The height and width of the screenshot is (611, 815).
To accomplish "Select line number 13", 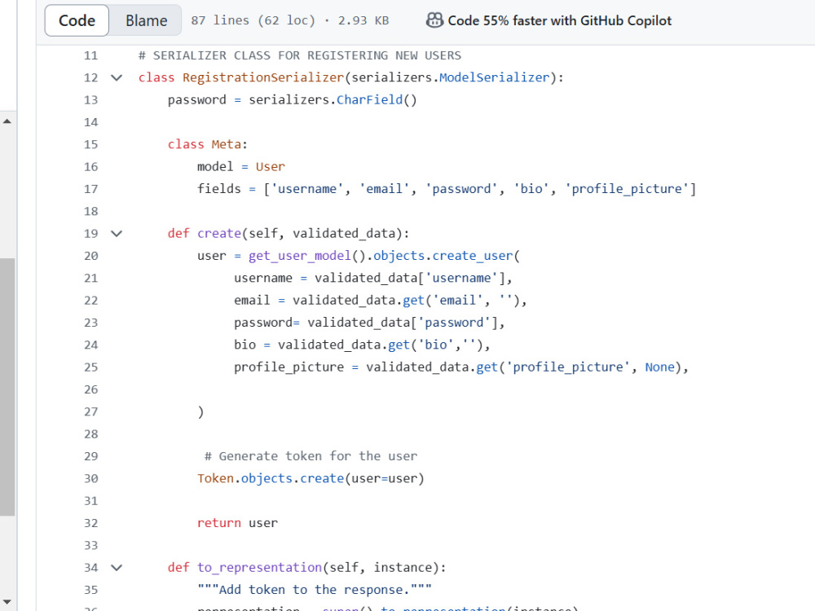I will pos(91,99).
